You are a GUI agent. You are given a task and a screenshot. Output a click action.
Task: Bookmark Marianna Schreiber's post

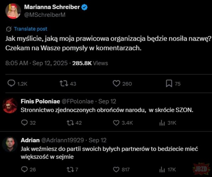coord(169,84)
